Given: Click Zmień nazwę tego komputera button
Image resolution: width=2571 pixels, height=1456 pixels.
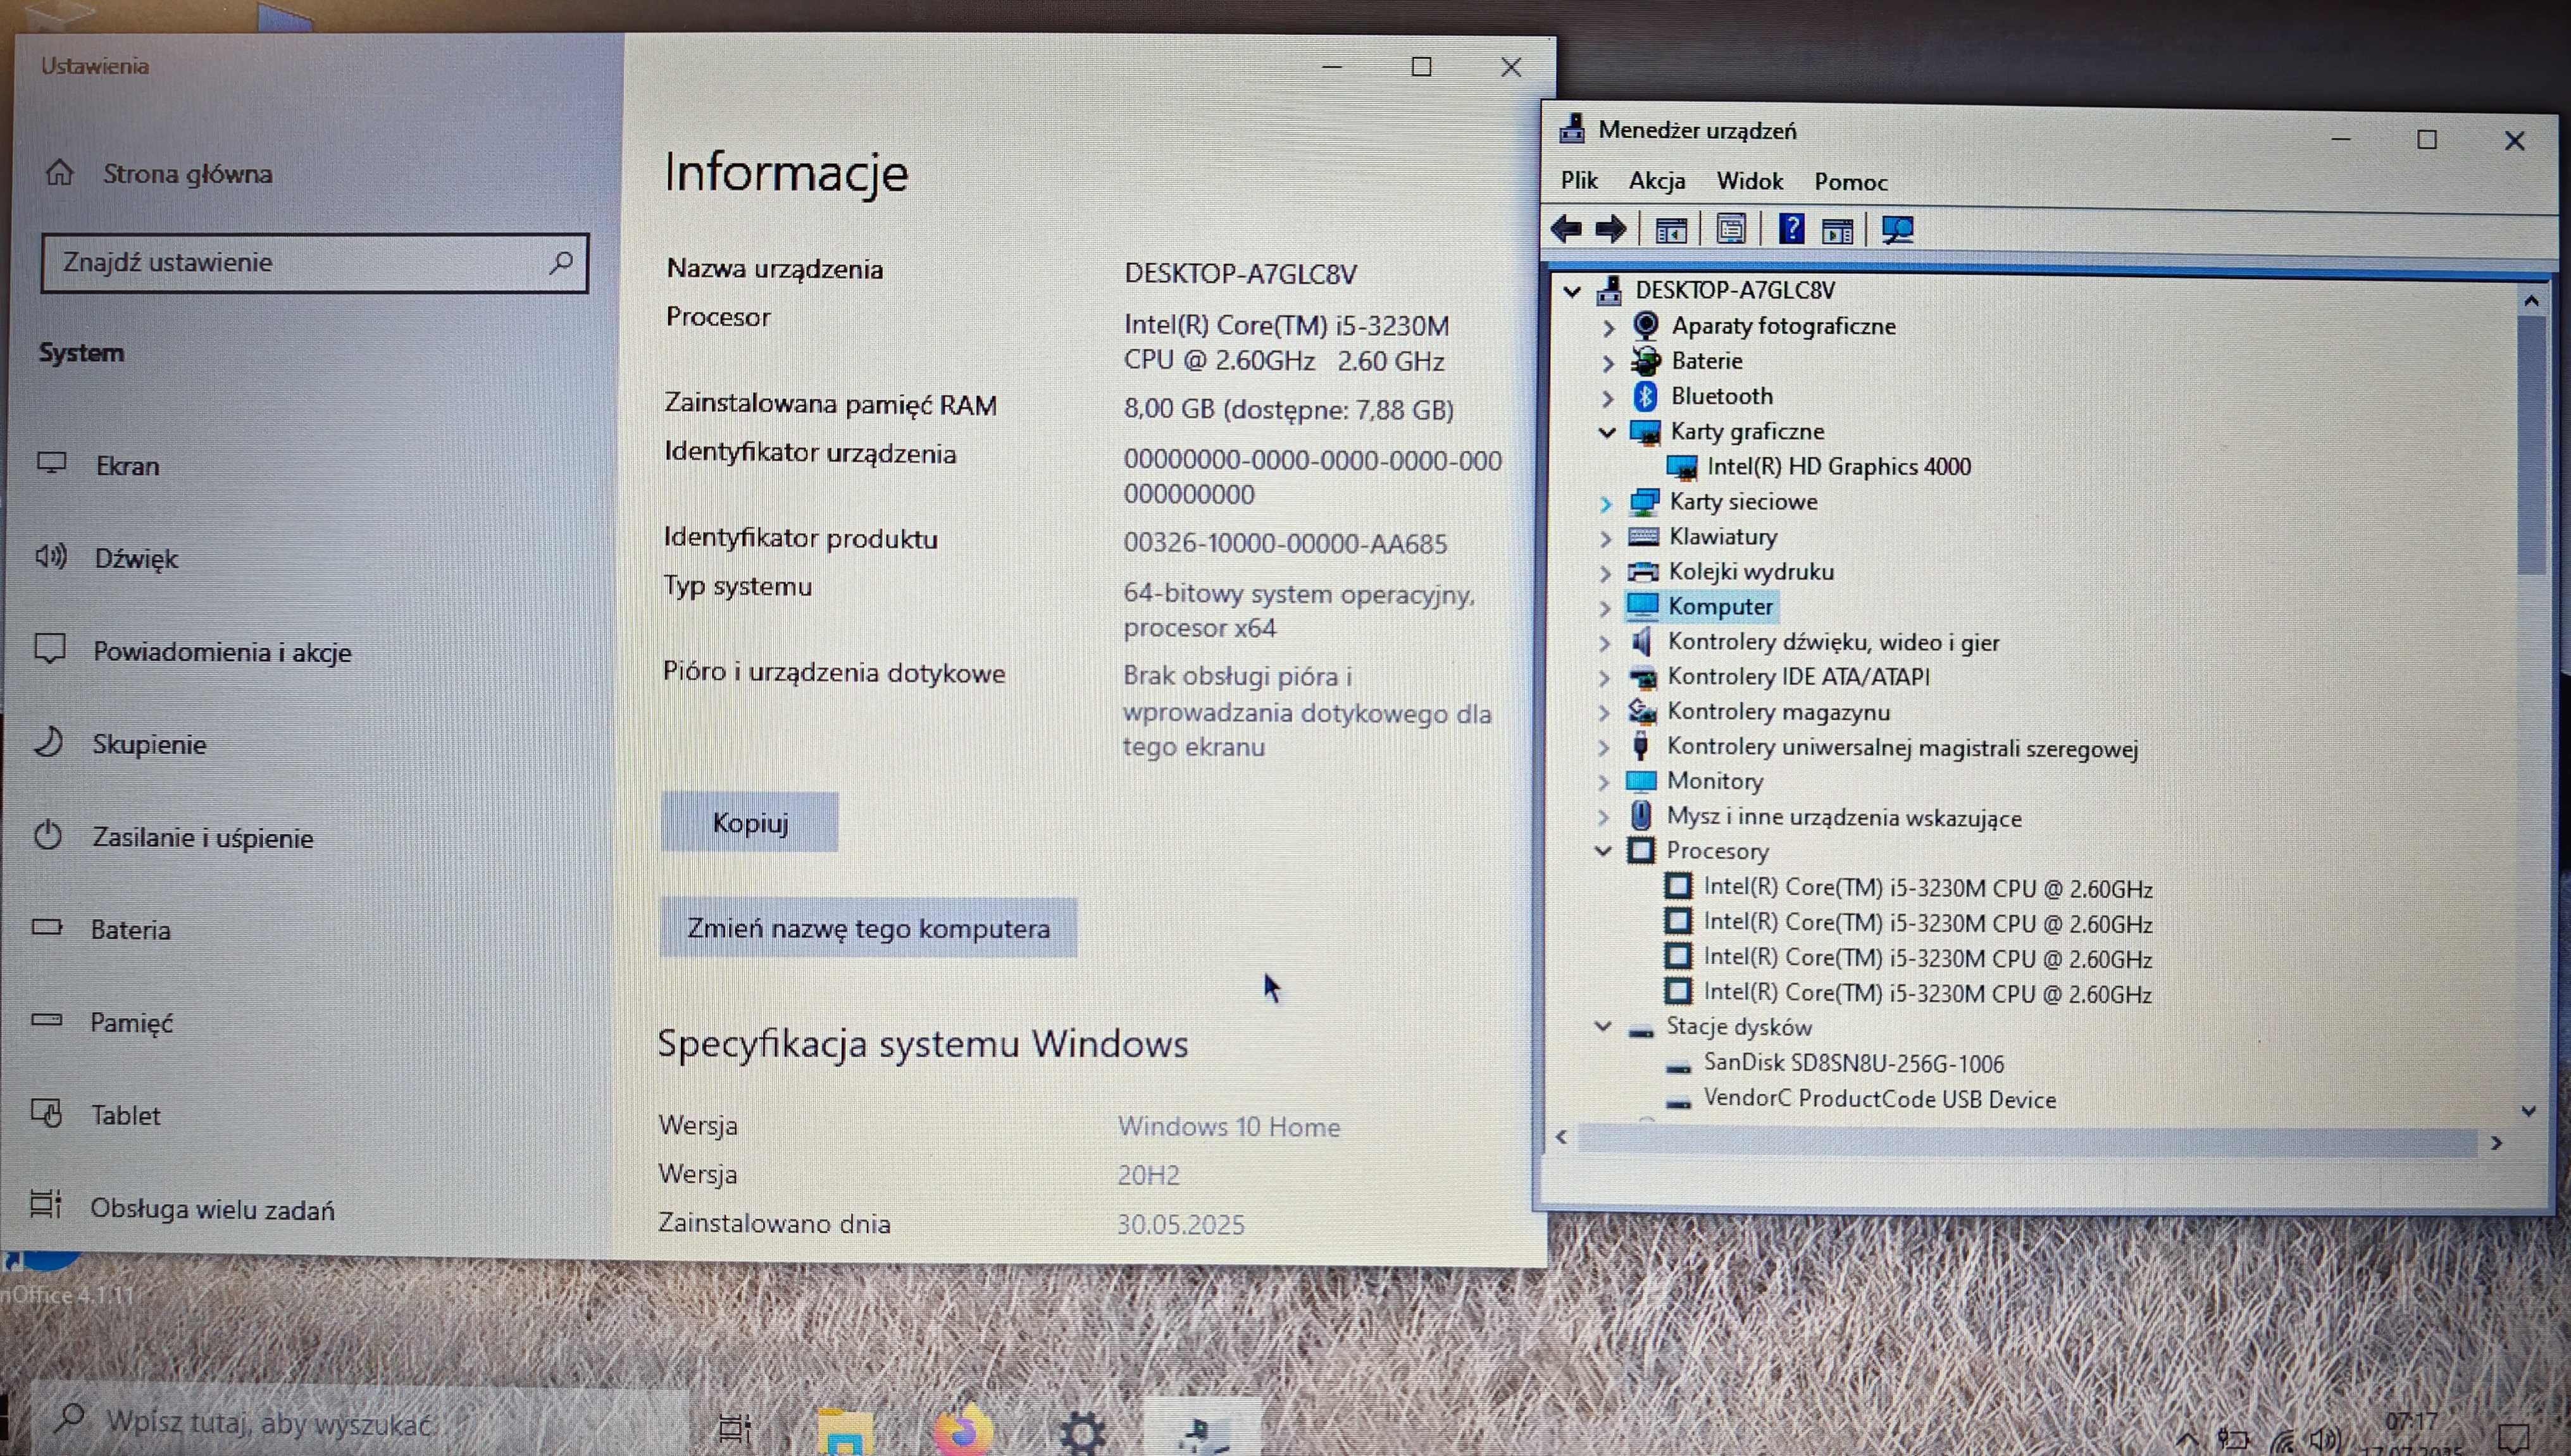Looking at the screenshot, I should (868, 928).
